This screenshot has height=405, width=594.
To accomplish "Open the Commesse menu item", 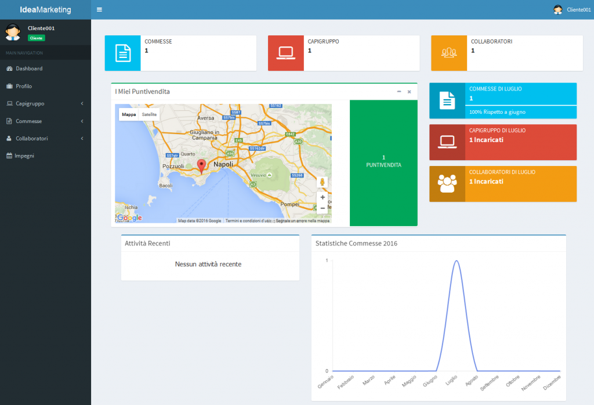I will pos(45,121).
